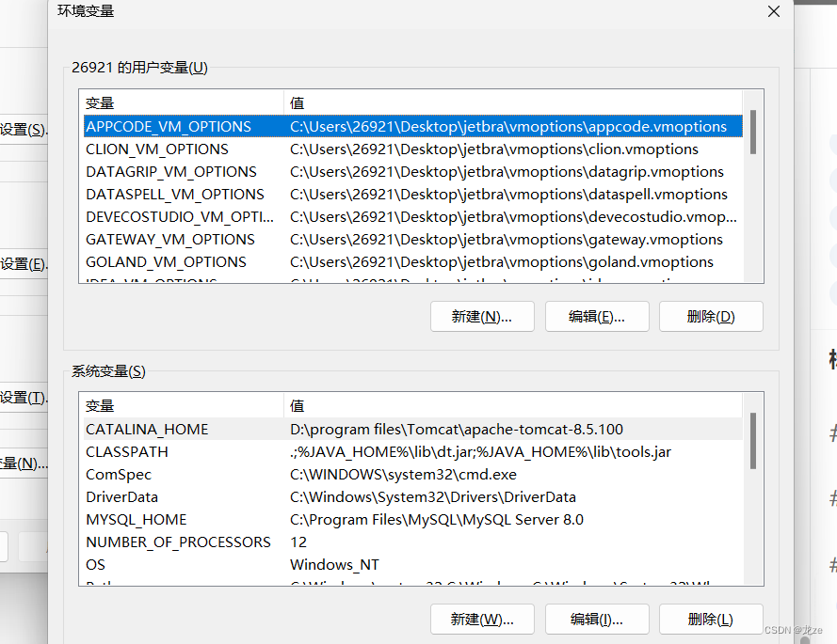Click 删除(D) under user variables
This screenshot has width=837, height=644.
711,317
